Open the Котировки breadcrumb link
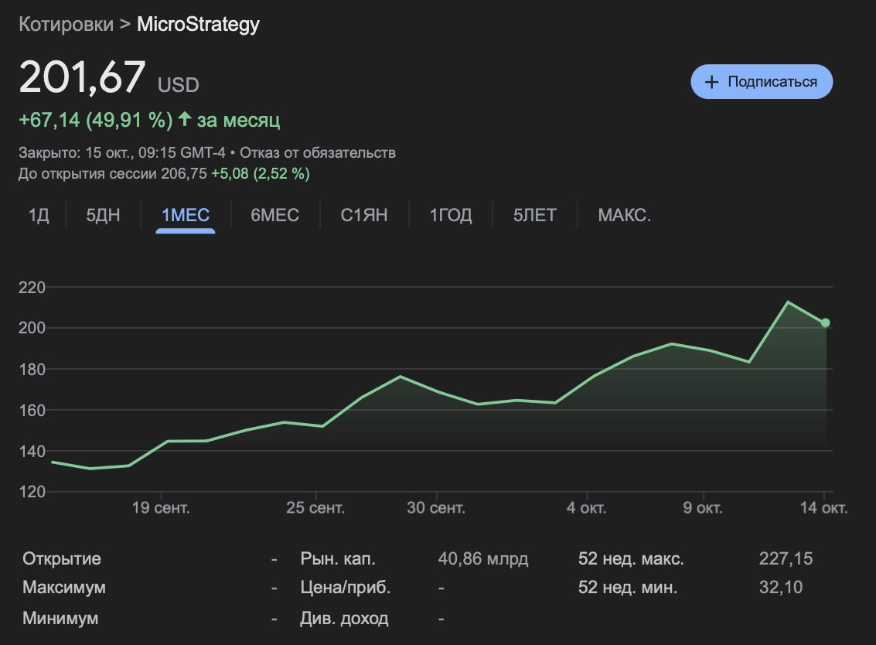This screenshot has height=645, width=876. pyautogui.click(x=66, y=24)
